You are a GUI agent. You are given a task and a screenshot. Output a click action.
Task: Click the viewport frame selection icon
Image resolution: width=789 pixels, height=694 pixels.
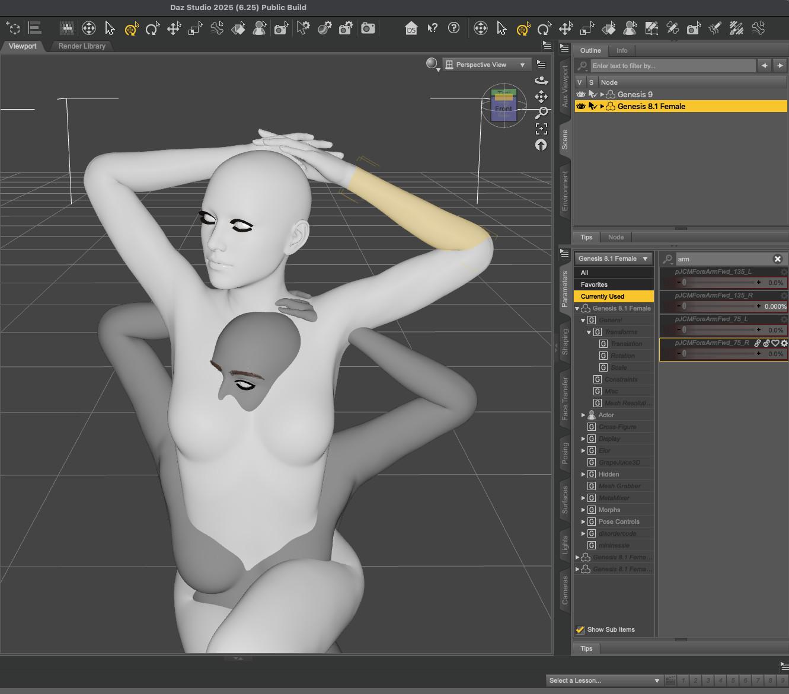541,129
